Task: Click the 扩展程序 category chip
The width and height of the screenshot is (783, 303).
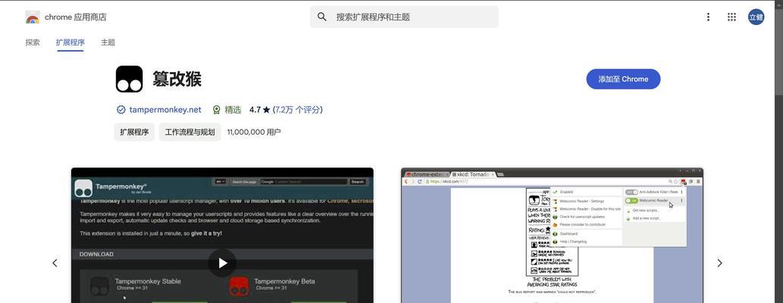Action: pos(134,133)
